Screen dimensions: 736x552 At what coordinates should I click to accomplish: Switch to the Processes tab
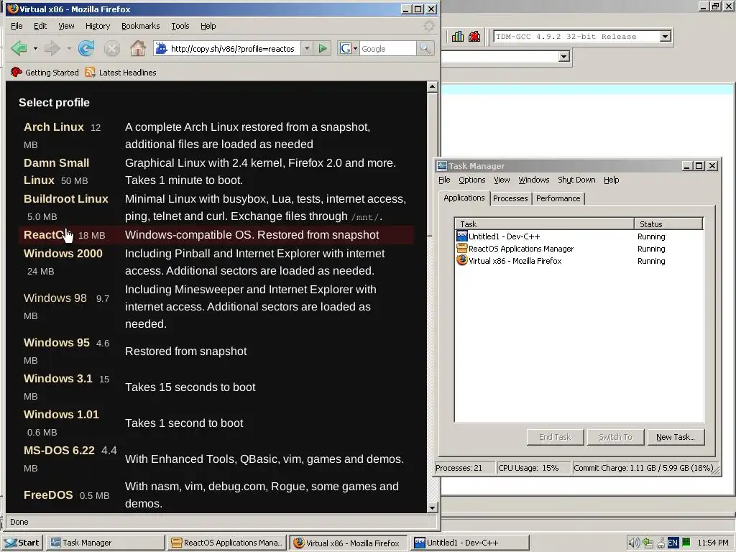[510, 198]
